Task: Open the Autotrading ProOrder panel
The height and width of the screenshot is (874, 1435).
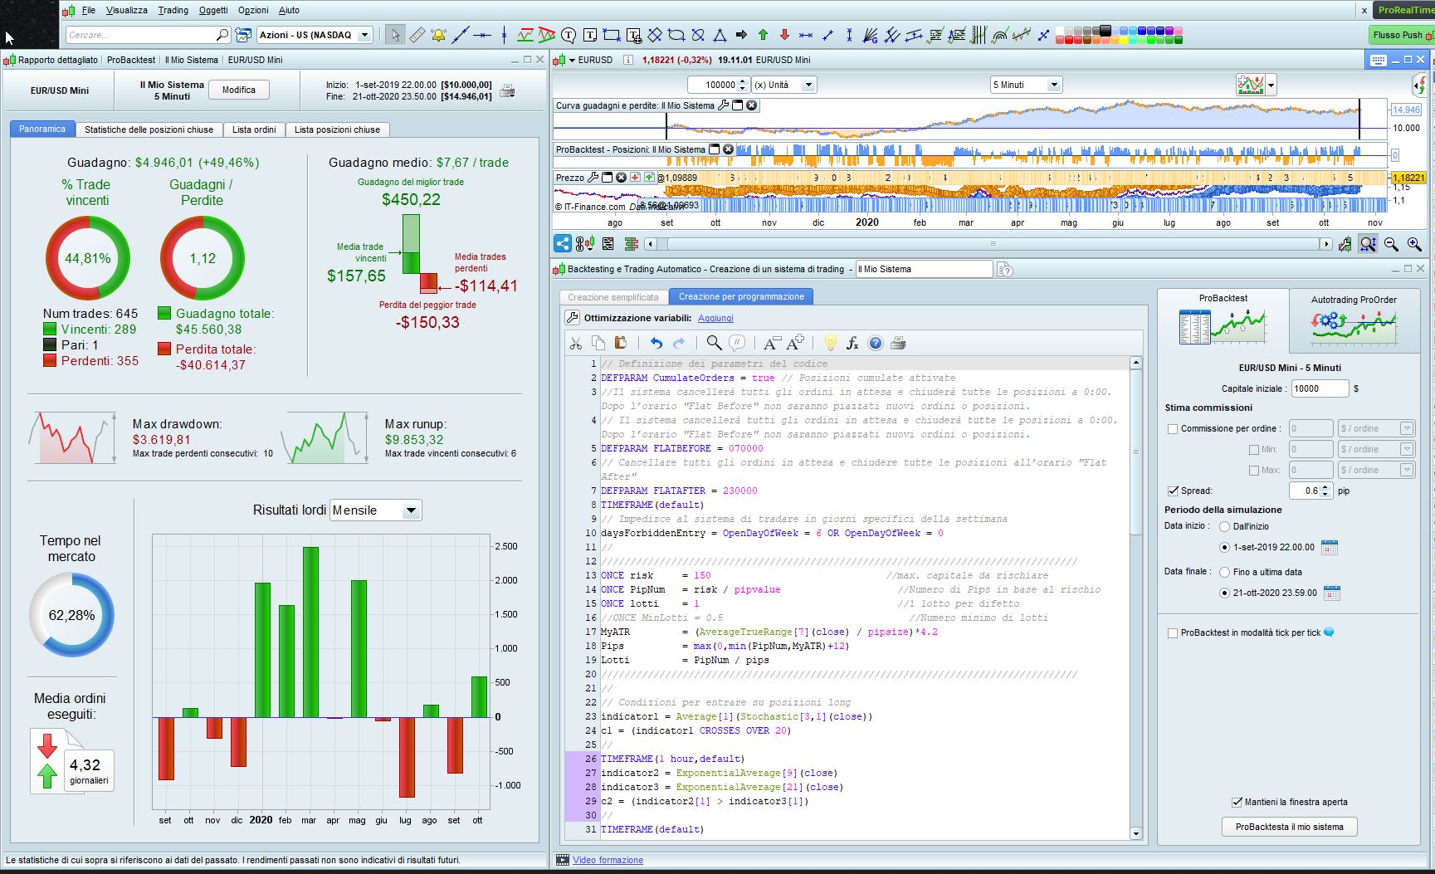Action: pyautogui.click(x=1354, y=320)
